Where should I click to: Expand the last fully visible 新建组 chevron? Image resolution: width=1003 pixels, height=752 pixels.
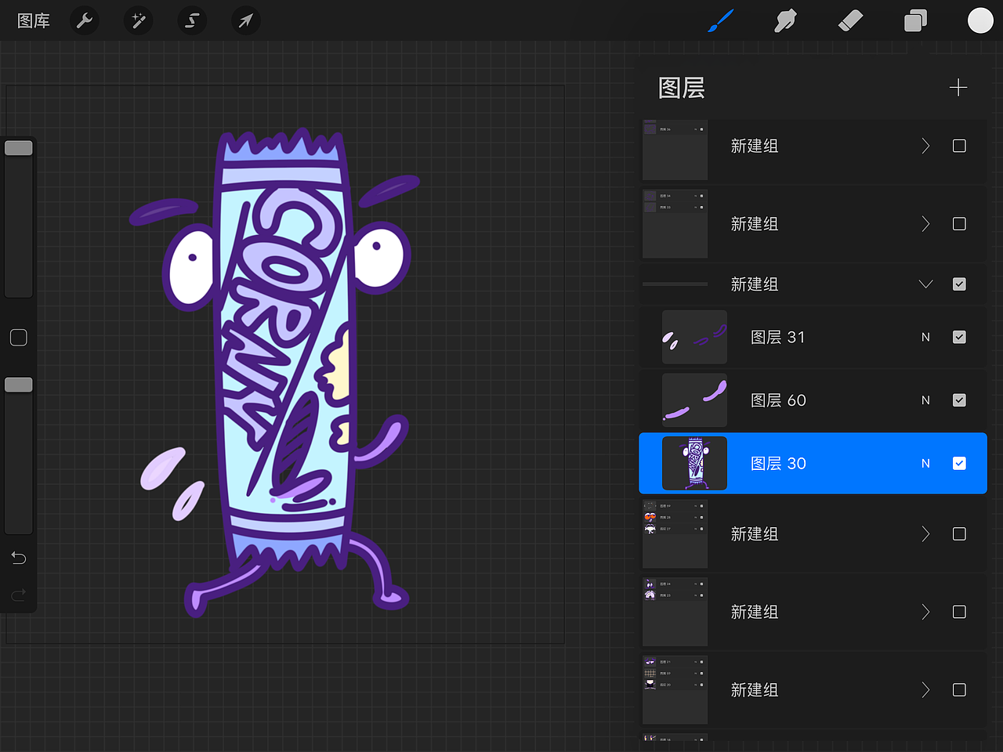click(x=925, y=690)
